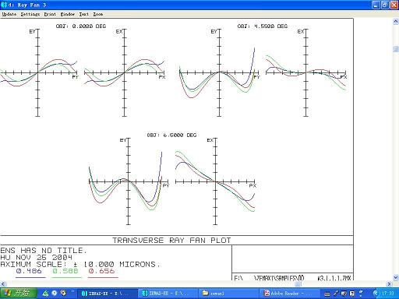The image size is (399, 299).
Task: Click the Ray Fan window title icon
Action: pyautogui.click(x=4, y=5)
